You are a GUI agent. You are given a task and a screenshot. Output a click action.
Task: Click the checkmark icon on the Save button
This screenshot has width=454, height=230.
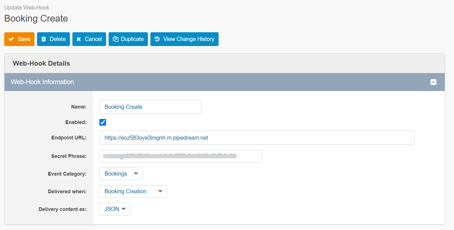pos(11,39)
